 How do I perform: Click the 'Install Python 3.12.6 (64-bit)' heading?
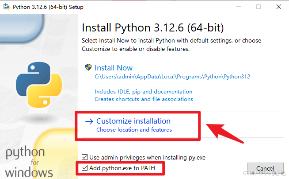[153, 28]
